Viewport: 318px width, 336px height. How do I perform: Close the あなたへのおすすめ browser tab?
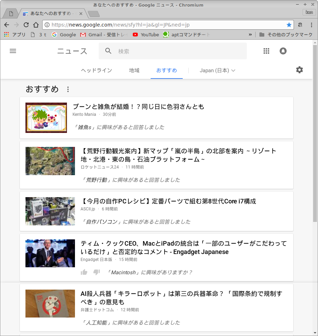(81, 14)
